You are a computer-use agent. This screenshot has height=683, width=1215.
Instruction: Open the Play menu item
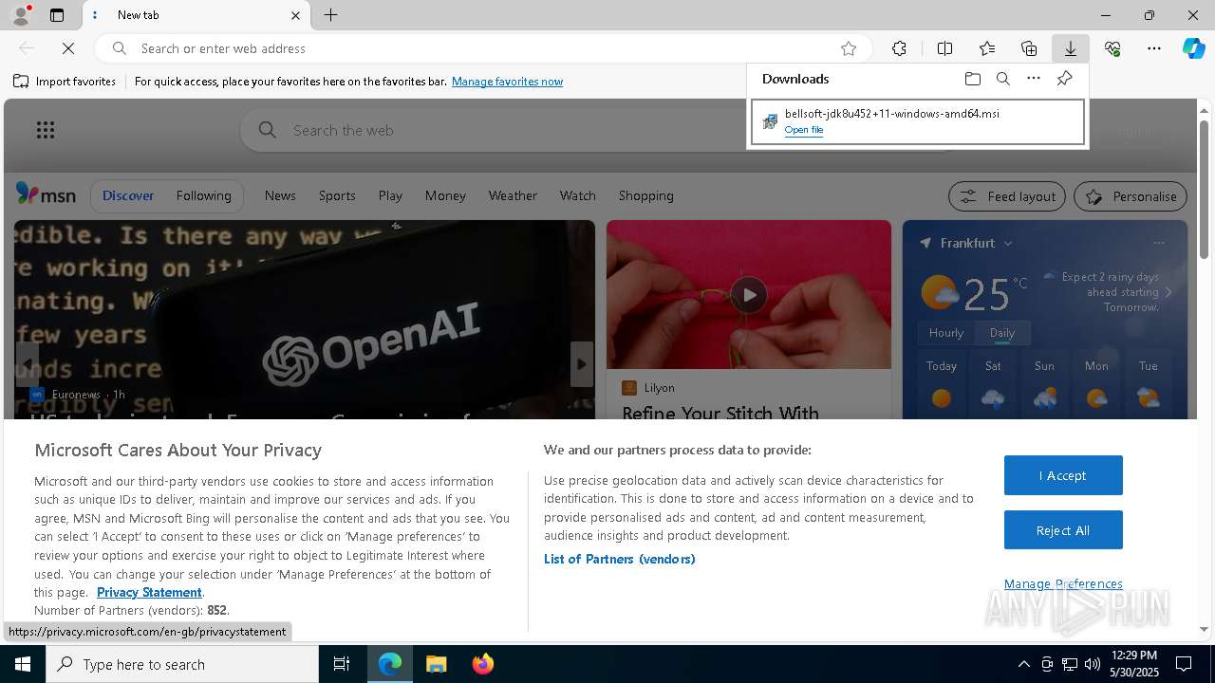tap(390, 195)
